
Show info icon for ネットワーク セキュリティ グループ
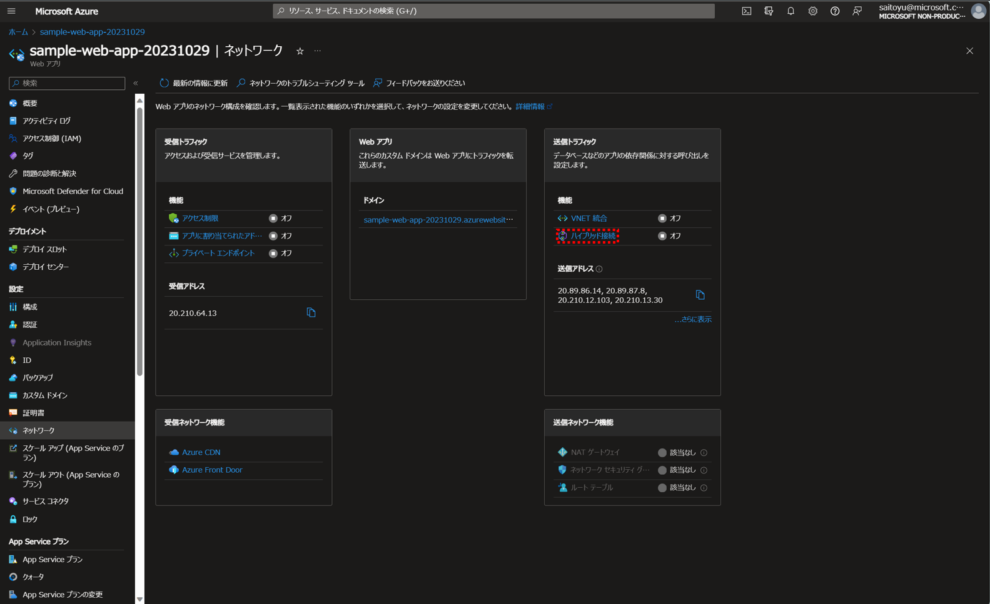pyautogui.click(x=704, y=470)
